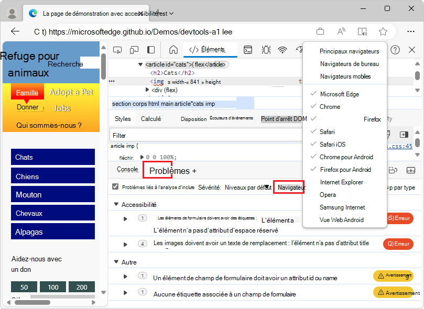This screenshot has height=309, width=424.
Task: Click the browser back arrow
Action: (15, 31)
